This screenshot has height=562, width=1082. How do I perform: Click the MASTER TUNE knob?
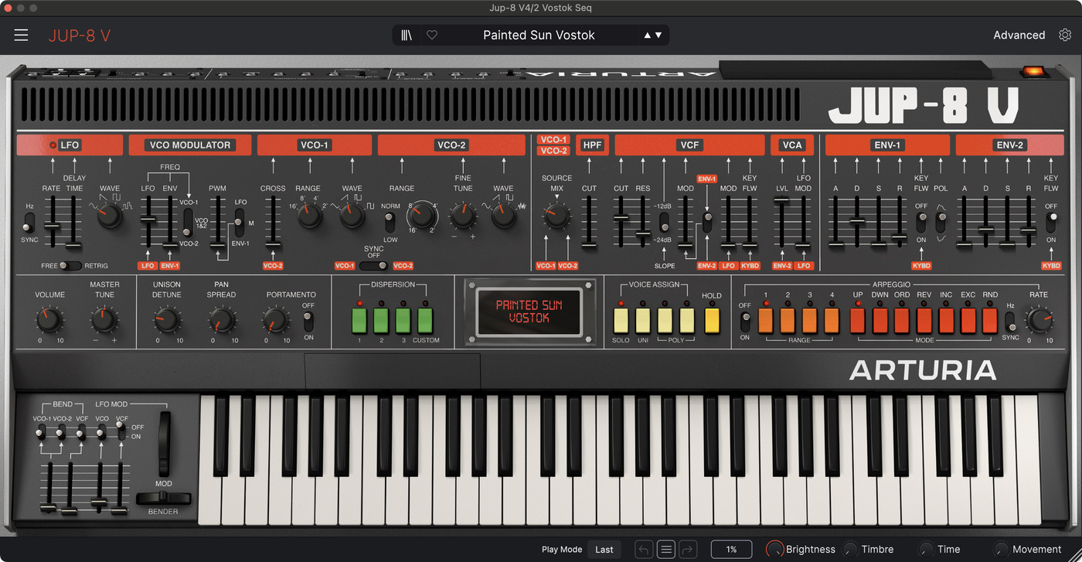click(x=104, y=318)
